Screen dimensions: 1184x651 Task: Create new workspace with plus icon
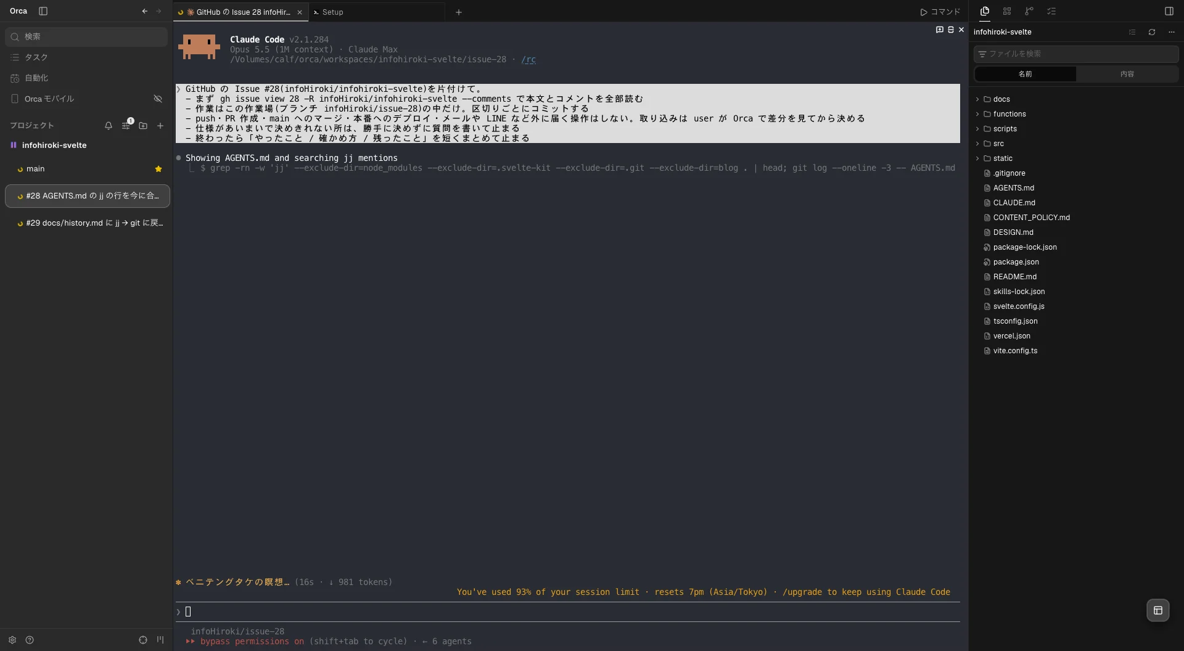(x=160, y=126)
